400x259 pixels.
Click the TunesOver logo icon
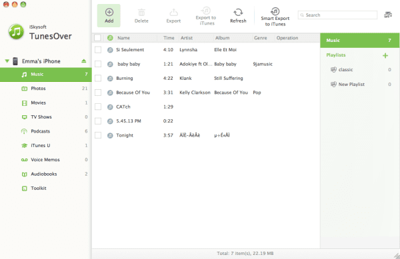pos(16,32)
